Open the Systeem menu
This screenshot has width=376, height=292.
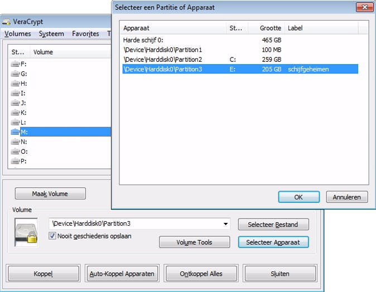click(51, 34)
